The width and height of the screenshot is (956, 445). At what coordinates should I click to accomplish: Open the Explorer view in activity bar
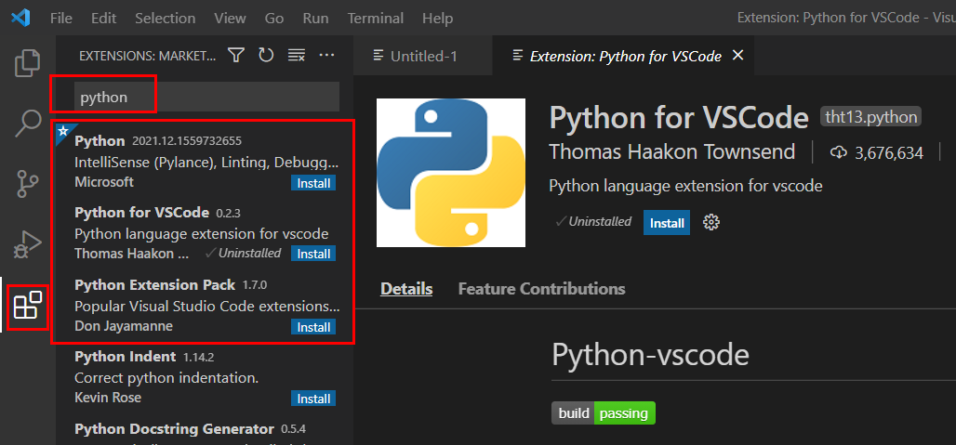tap(28, 64)
